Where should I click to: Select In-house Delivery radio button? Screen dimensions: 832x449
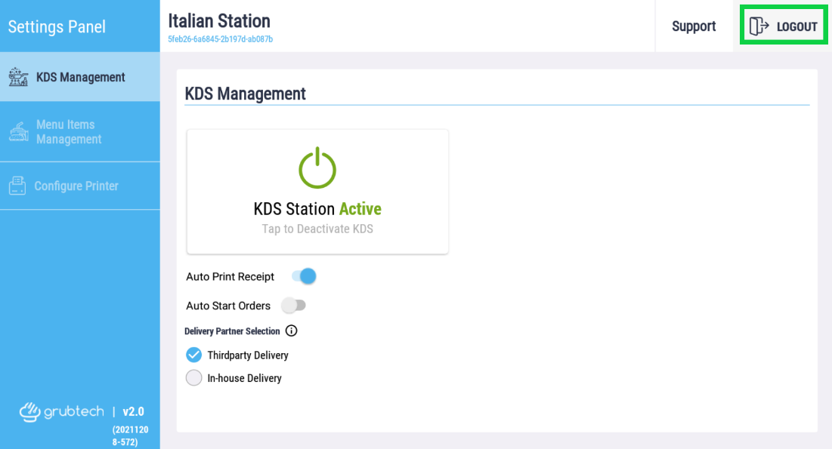click(x=193, y=378)
